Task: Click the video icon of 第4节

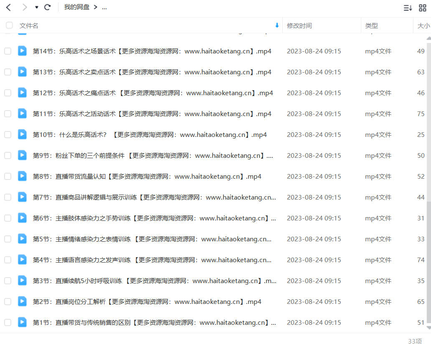Action: pos(22,260)
